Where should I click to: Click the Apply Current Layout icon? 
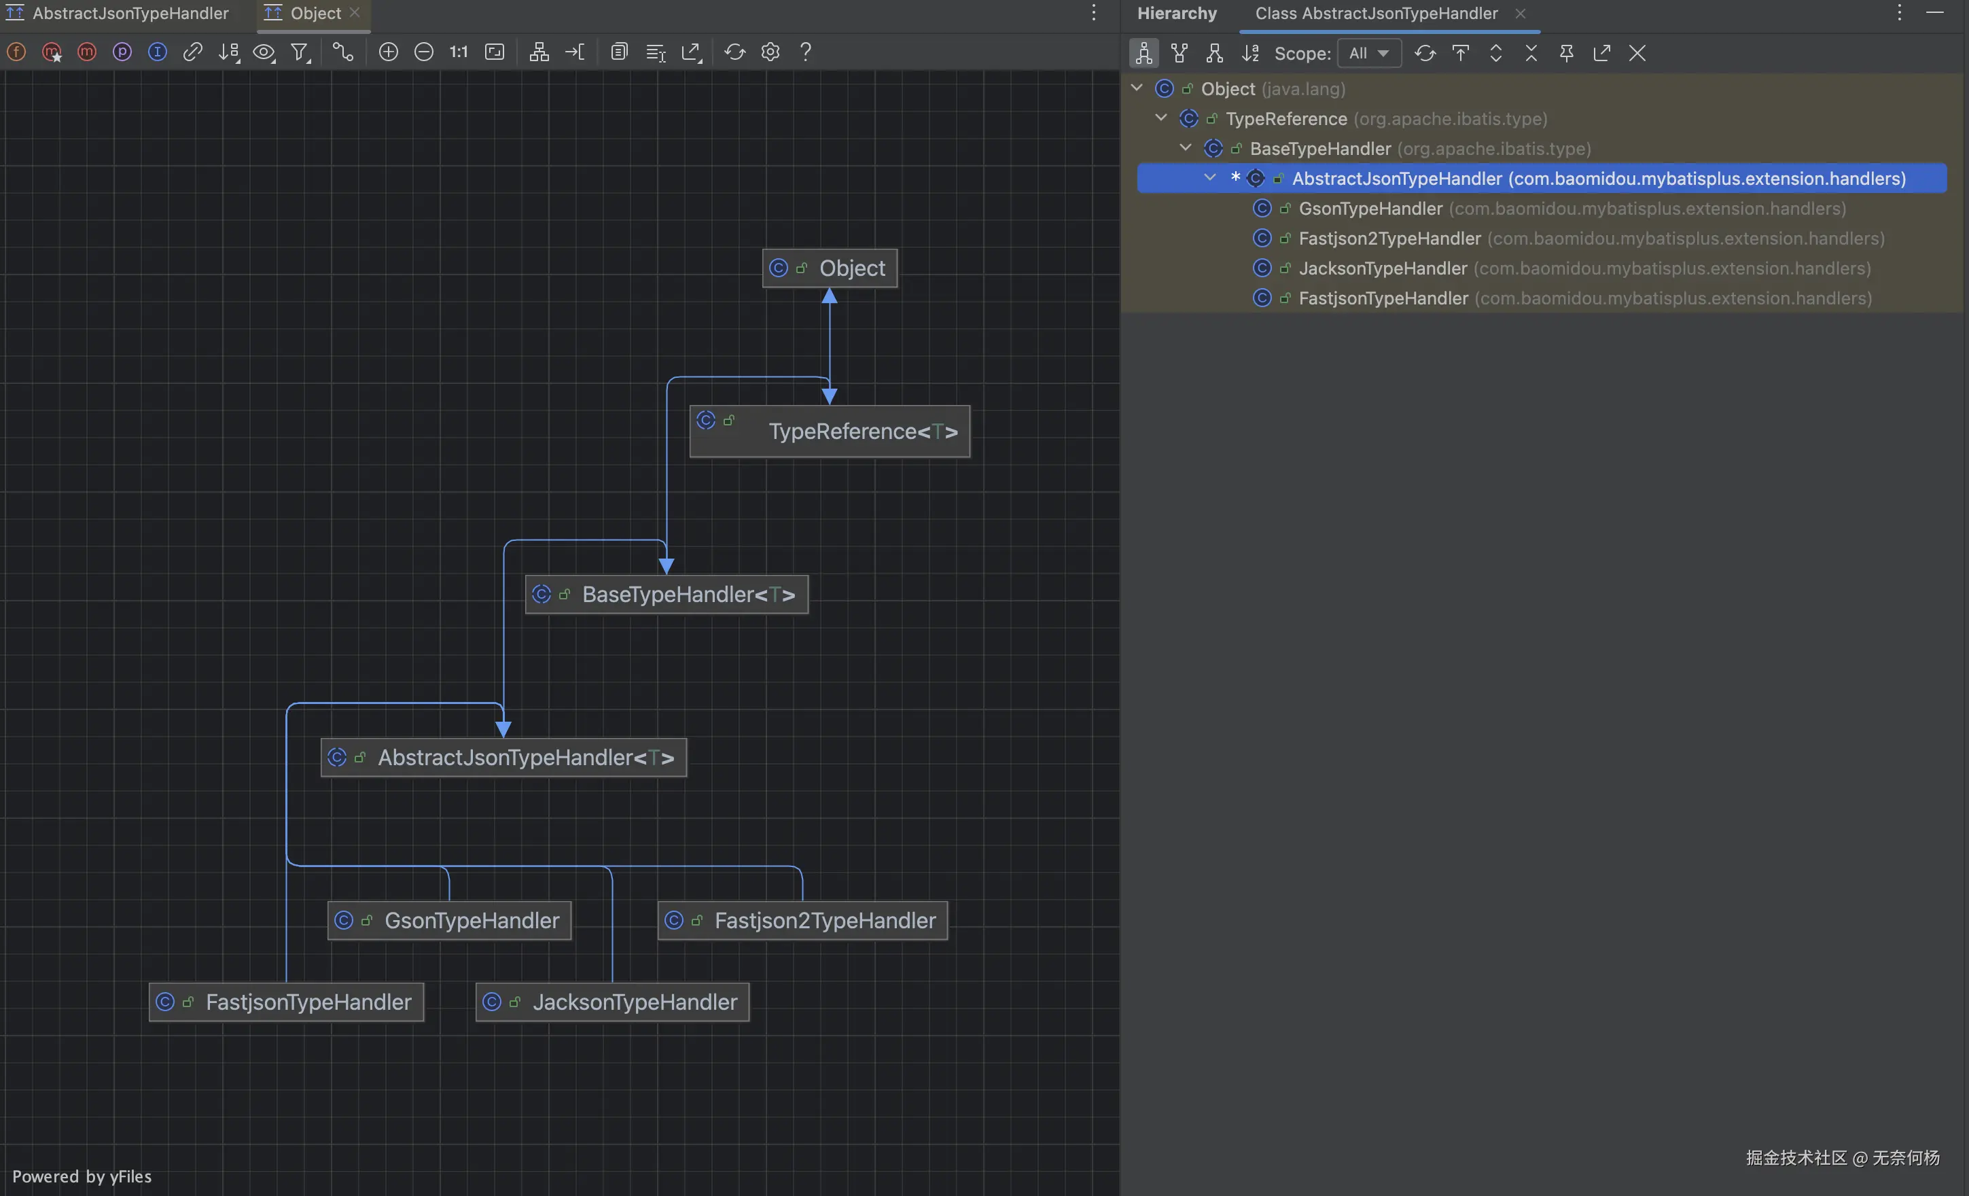539,52
